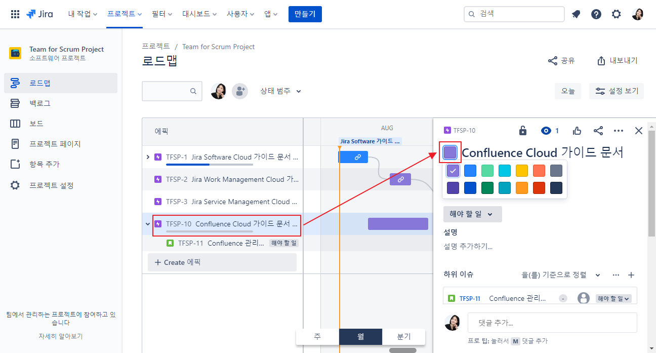The width and height of the screenshot is (656, 353).
Task: Open the app switcher grid
Action: tap(15, 14)
